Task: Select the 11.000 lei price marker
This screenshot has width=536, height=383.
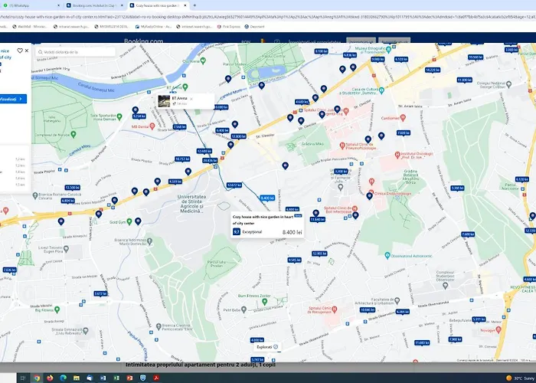Action: [x=465, y=80]
